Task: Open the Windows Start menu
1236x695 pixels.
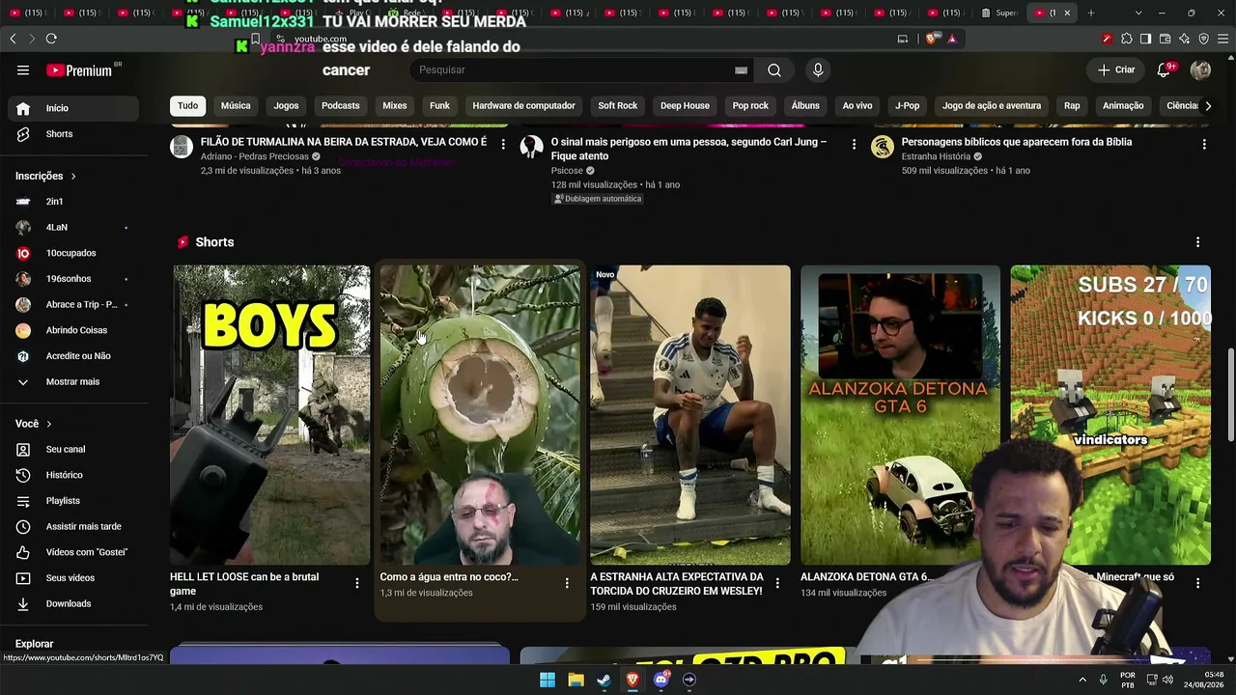Action: [548, 680]
